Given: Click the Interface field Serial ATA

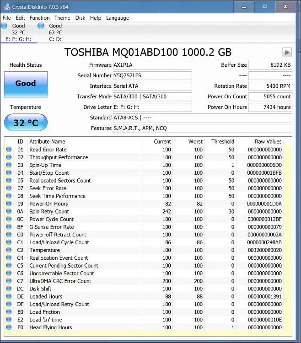Looking at the screenshot, I should point(152,86).
